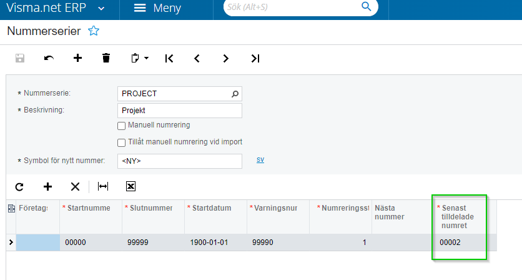Select the row with the arrow indicator
Image resolution: width=522 pixels, height=280 pixels.
point(11,242)
